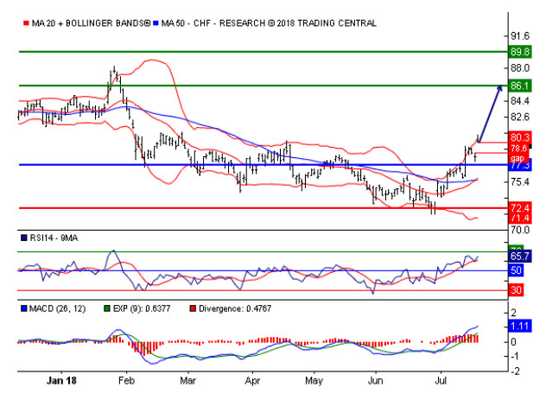Select the green 86.1 target price label
The image size is (546, 419).
[519, 86]
